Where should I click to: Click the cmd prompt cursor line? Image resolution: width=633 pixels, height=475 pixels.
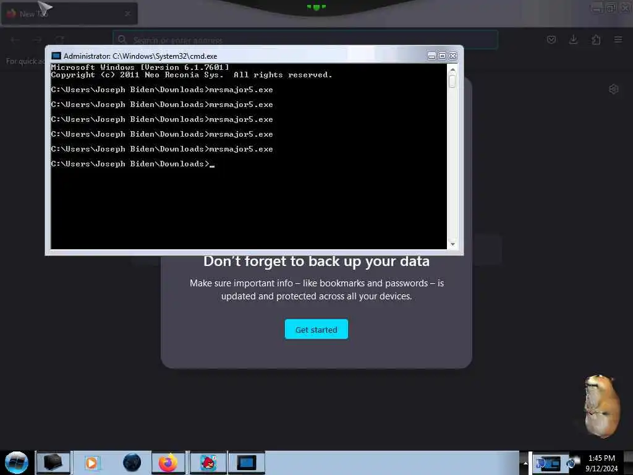click(x=133, y=163)
